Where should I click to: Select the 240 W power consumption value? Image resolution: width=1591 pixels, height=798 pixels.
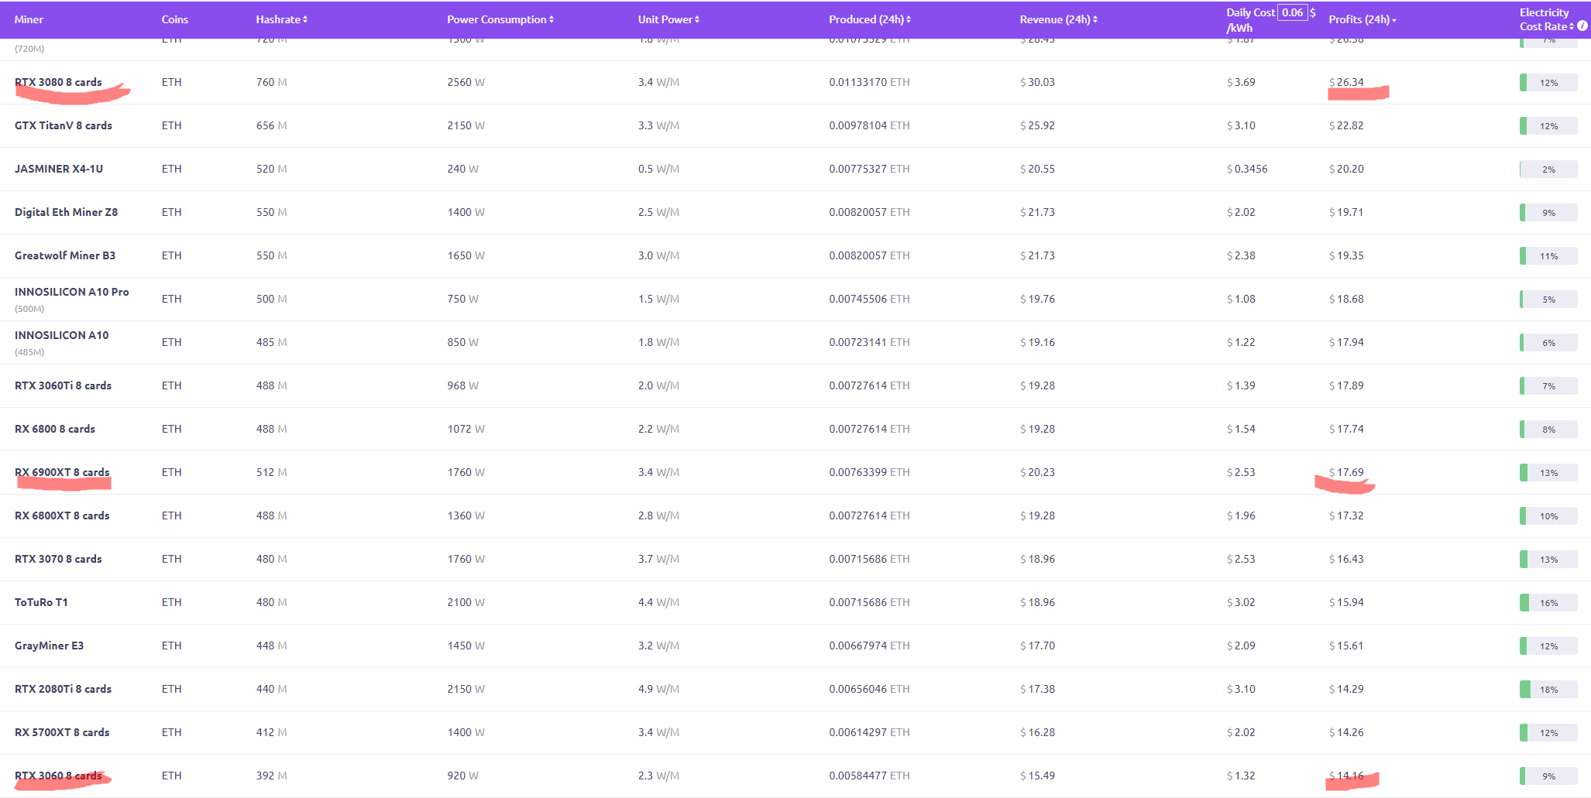463,169
